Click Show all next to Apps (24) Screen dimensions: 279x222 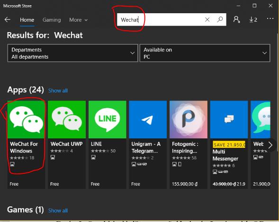pos(58,91)
